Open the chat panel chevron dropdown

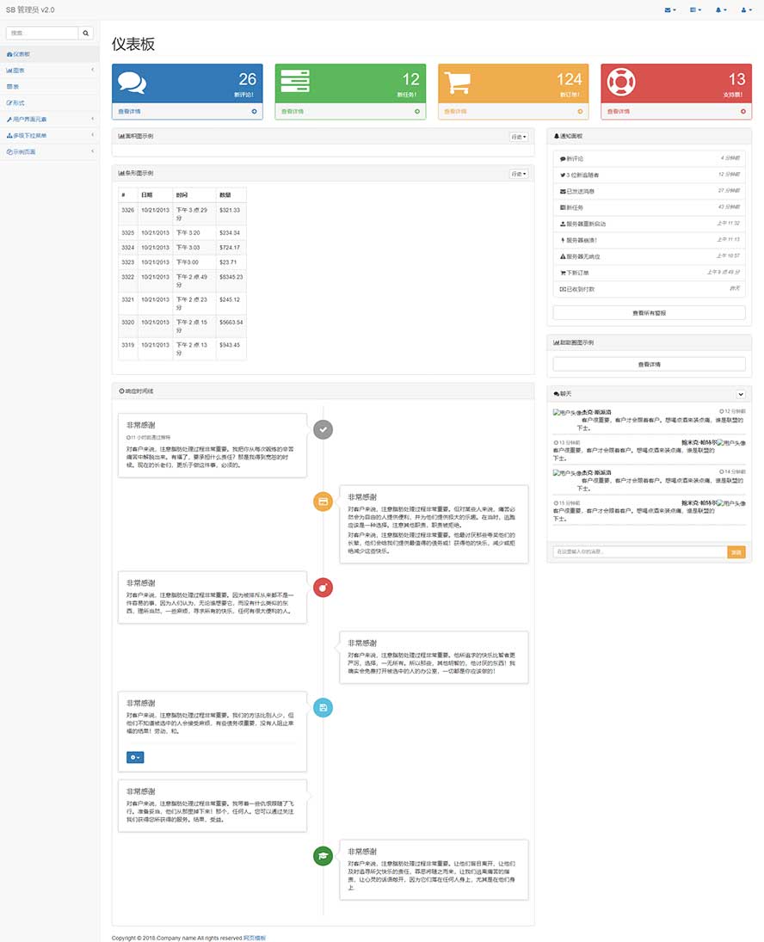tap(740, 394)
